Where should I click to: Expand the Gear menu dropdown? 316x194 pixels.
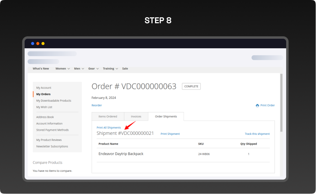point(93,69)
